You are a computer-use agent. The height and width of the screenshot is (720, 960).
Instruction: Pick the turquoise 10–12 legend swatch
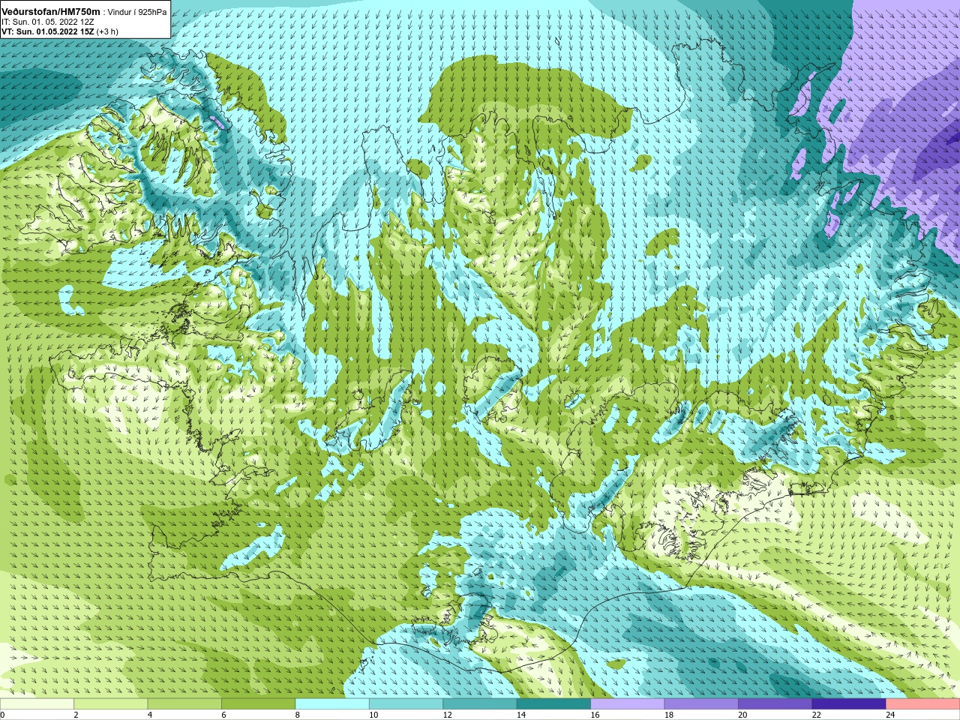pos(406,704)
